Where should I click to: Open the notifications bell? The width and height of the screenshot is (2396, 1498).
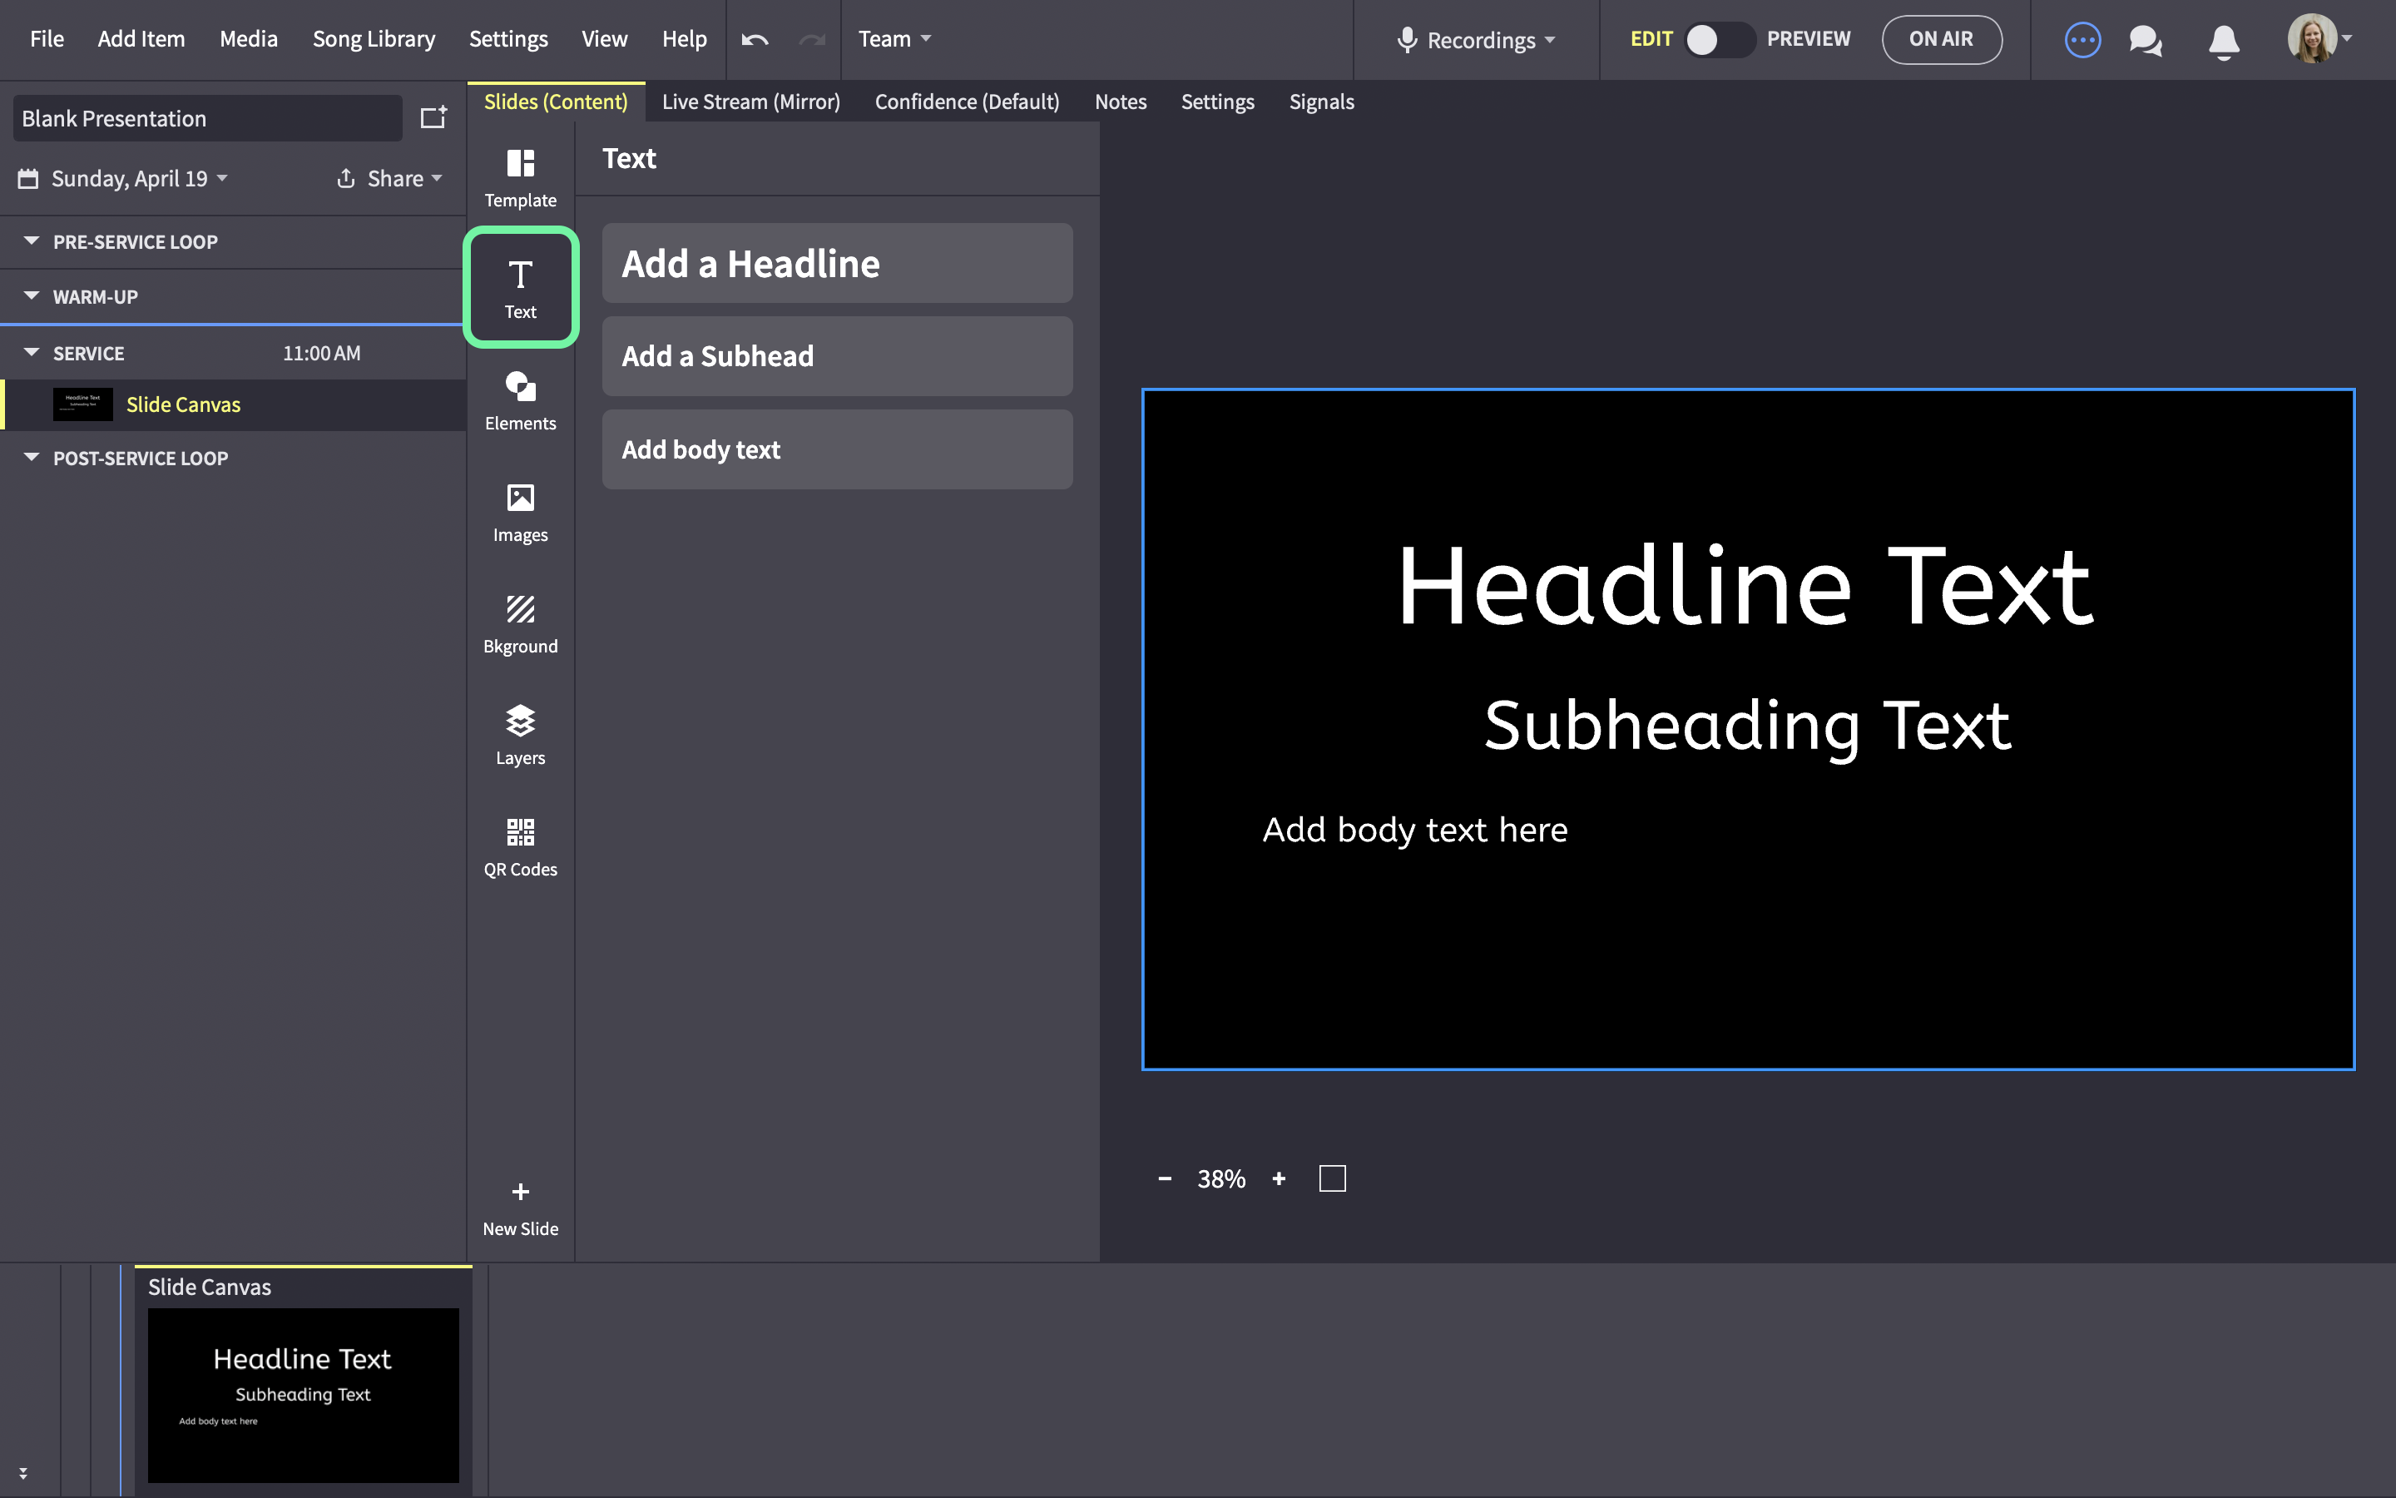(2224, 41)
